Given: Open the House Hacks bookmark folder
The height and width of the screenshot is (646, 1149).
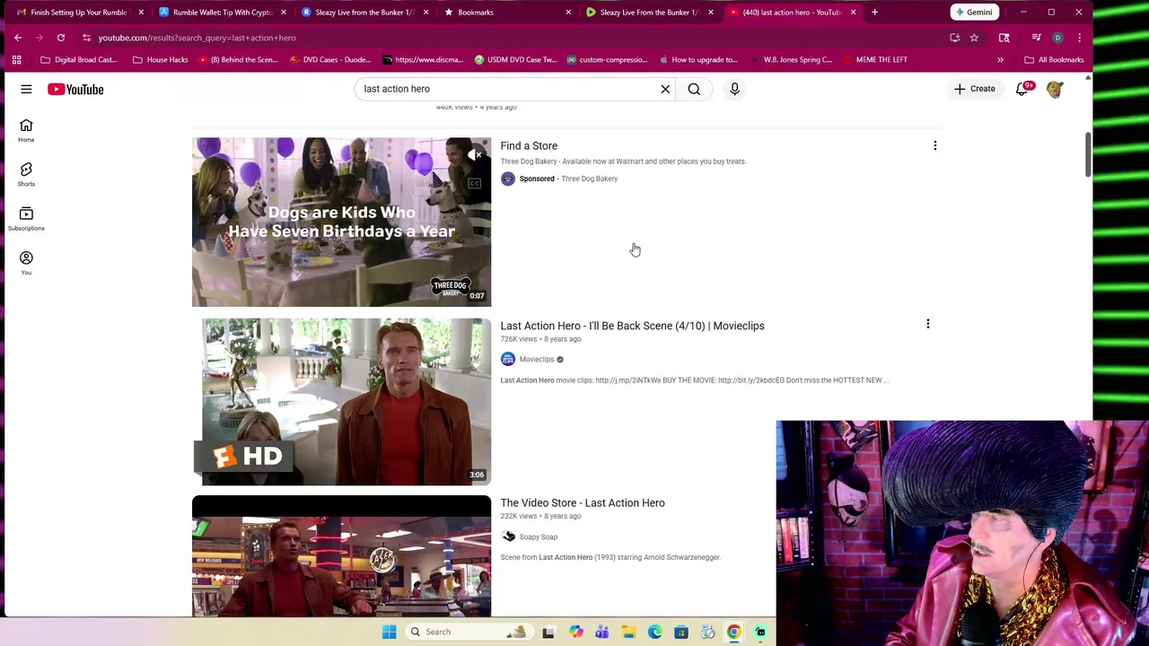Looking at the screenshot, I should [160, 60].
